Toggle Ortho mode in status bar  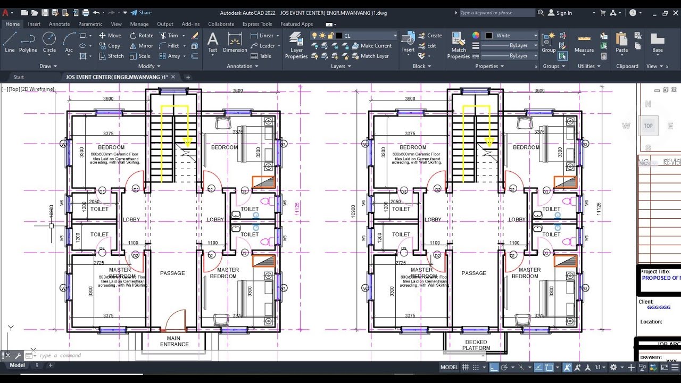(x=494, y=367)
